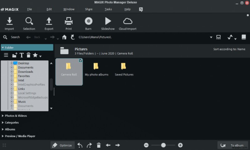Click the trash icon in the bottom toolbar
The image size is (250, 150).
pyautogui.click(x=99, y=145)
